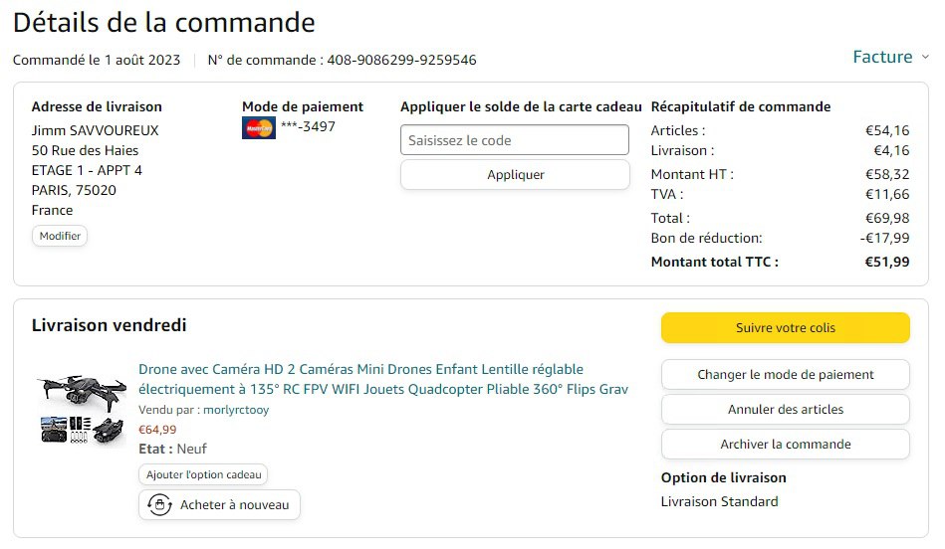Focus the Saisissez le code field
The height and width of the screenshot is (549, 945).
(515, 140)
